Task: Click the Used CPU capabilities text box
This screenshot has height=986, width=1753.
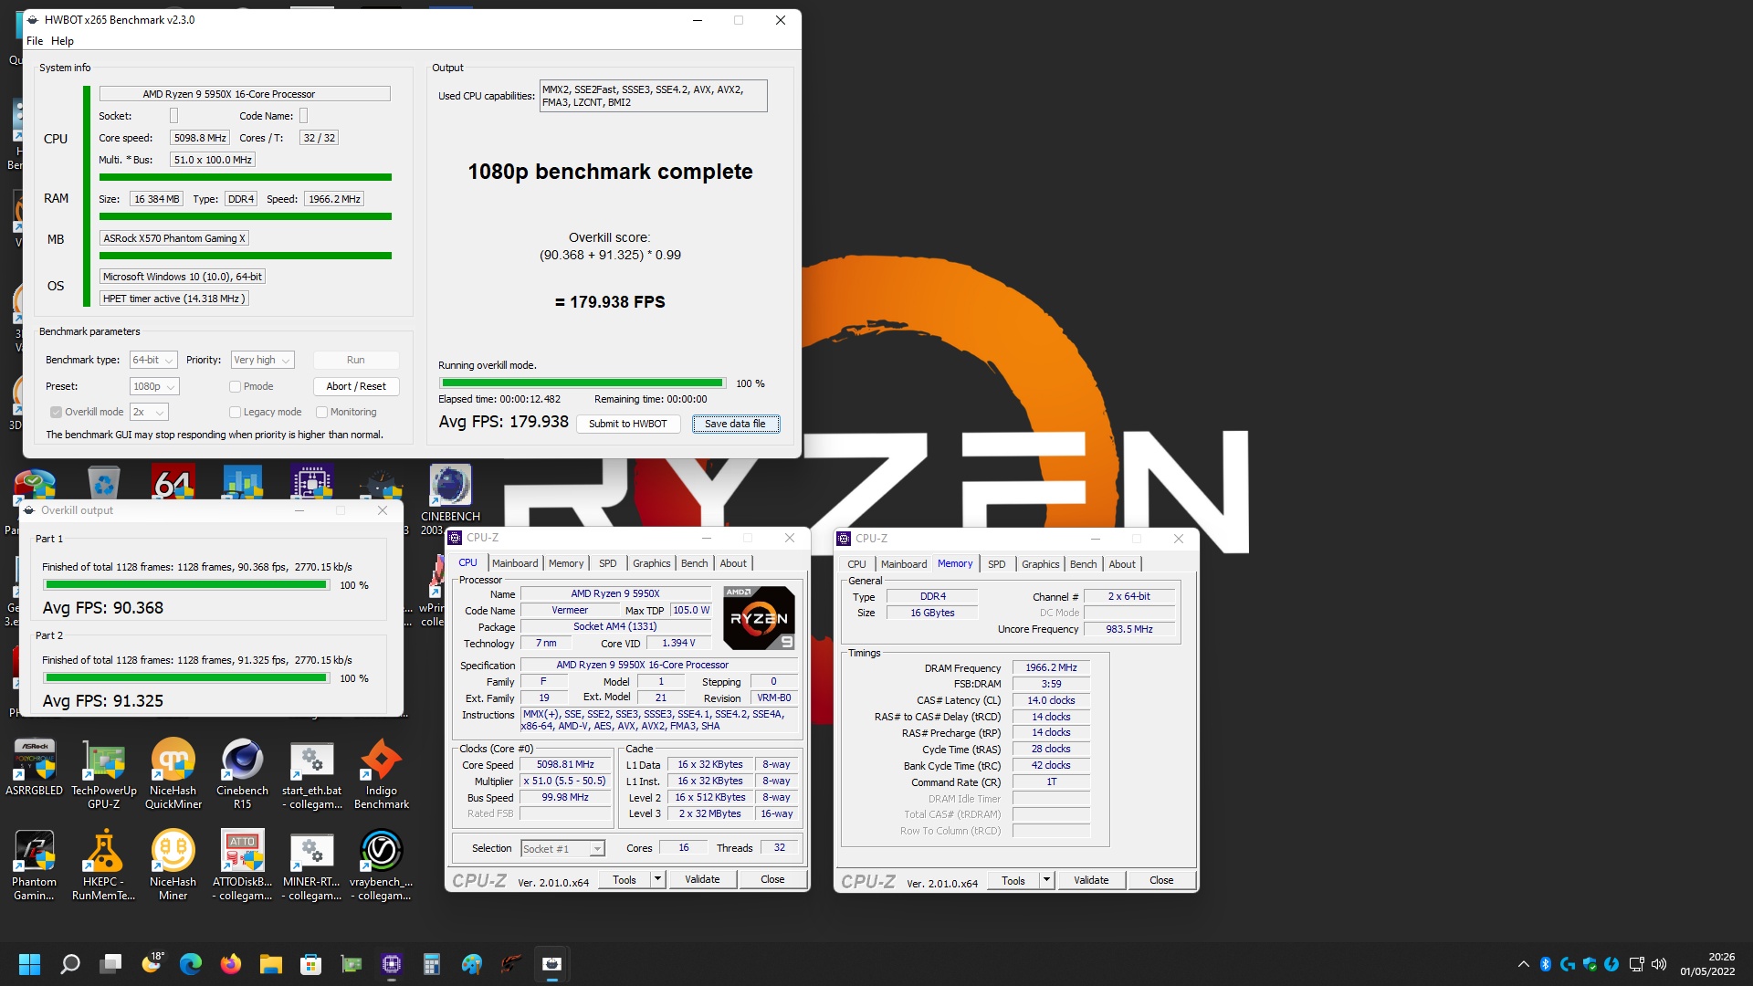Action: click(x=653, y=96)
